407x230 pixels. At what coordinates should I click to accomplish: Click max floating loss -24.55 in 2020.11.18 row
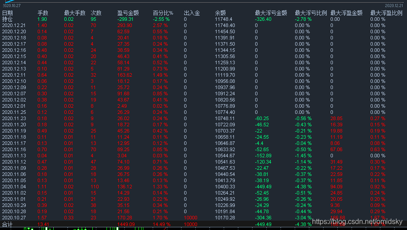[262, 137]
